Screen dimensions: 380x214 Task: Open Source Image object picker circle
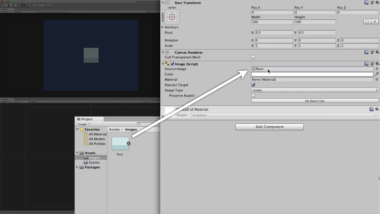(377, 69)
